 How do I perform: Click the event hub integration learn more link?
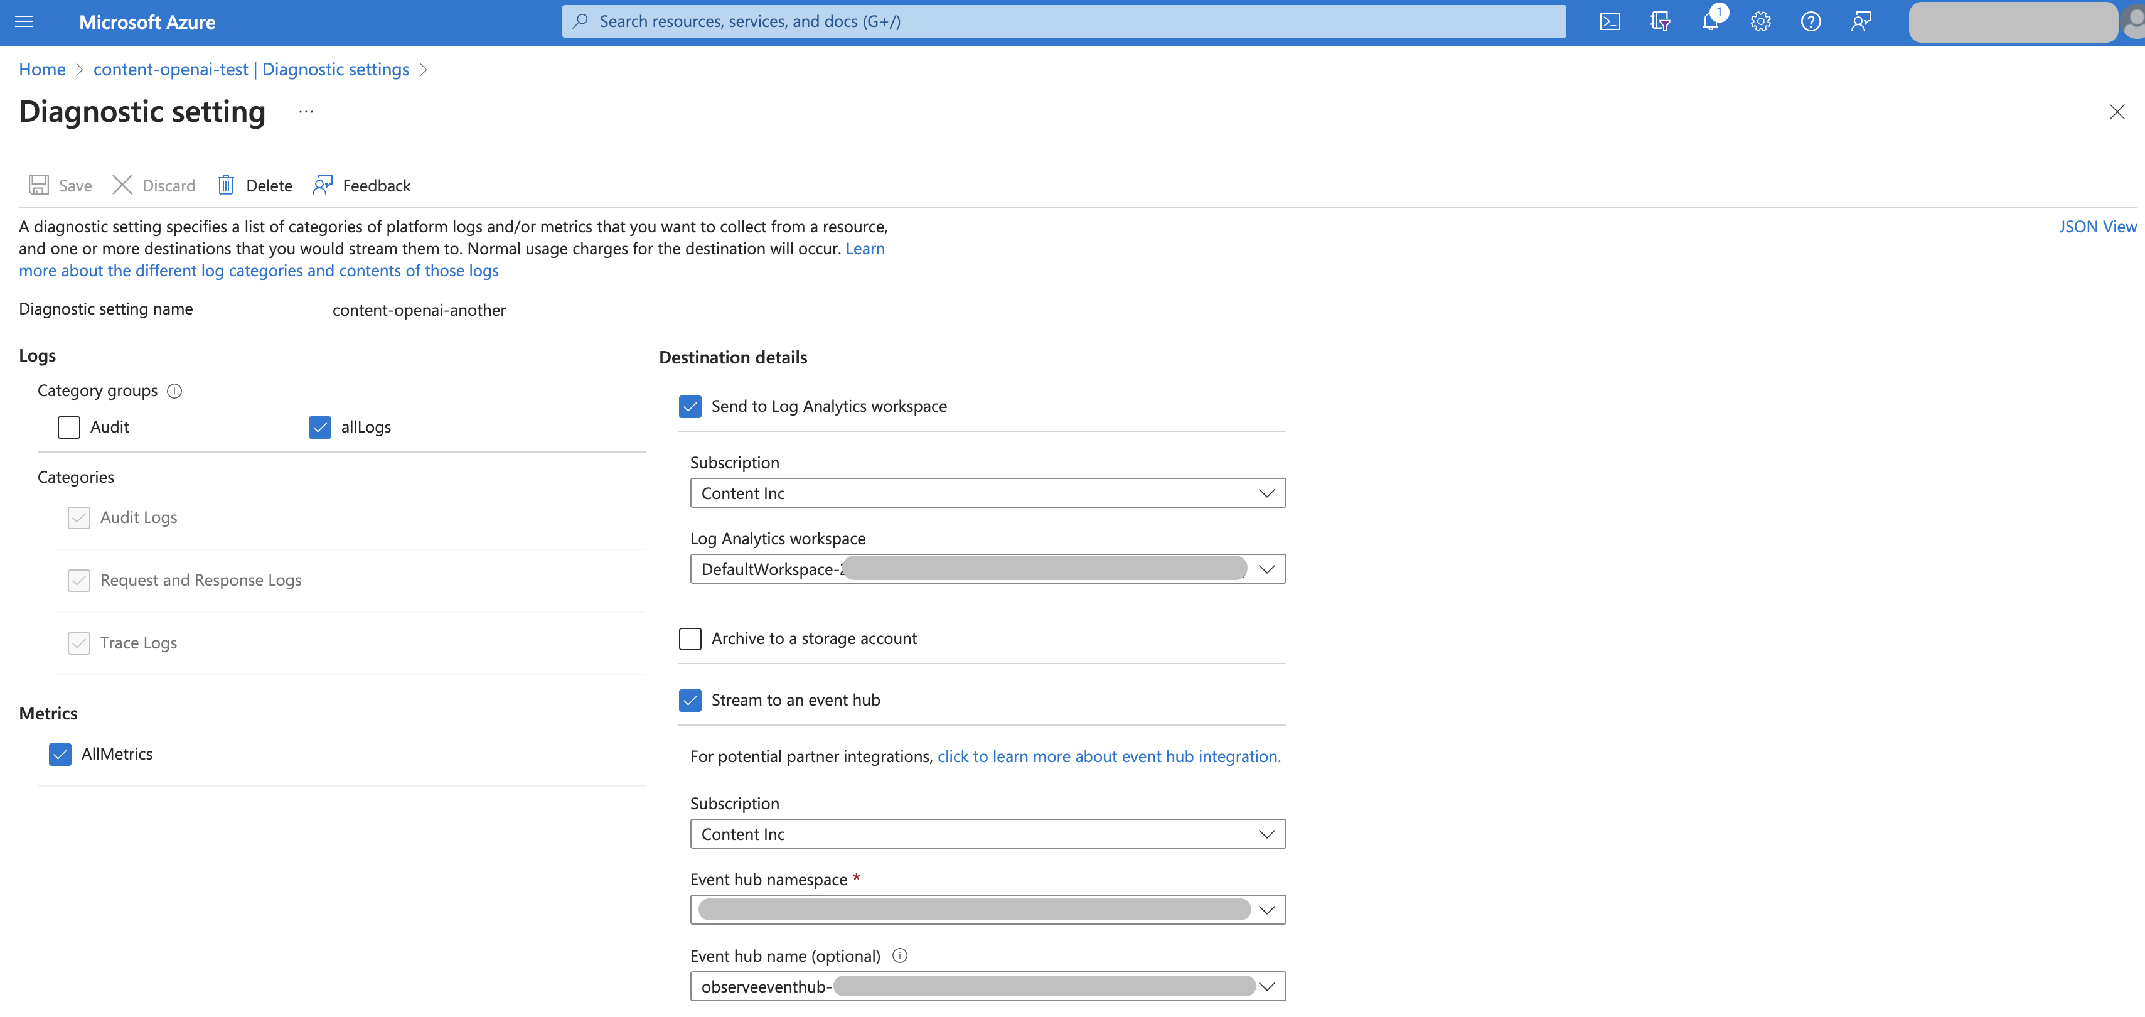click(x=1108, y=756)
